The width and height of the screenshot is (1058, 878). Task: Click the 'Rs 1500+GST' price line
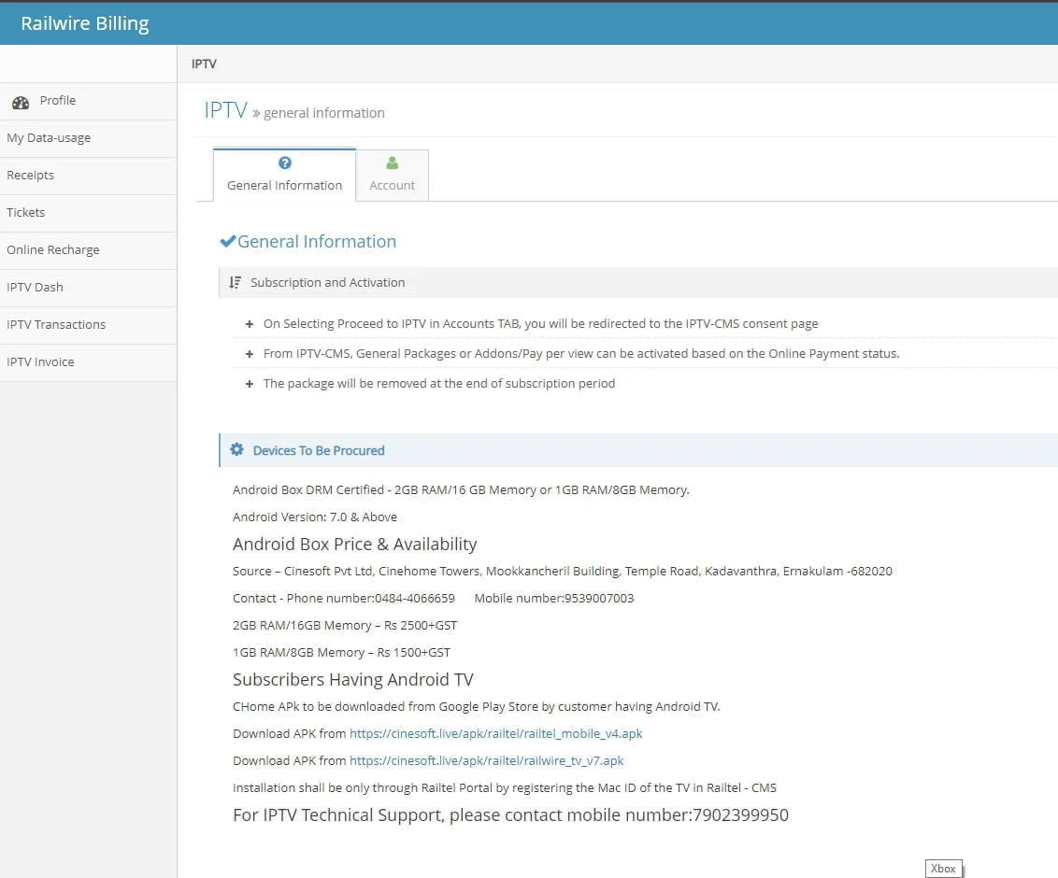[341, 652]
